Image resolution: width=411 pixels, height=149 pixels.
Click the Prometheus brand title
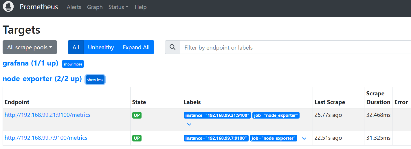click(39, 7)
